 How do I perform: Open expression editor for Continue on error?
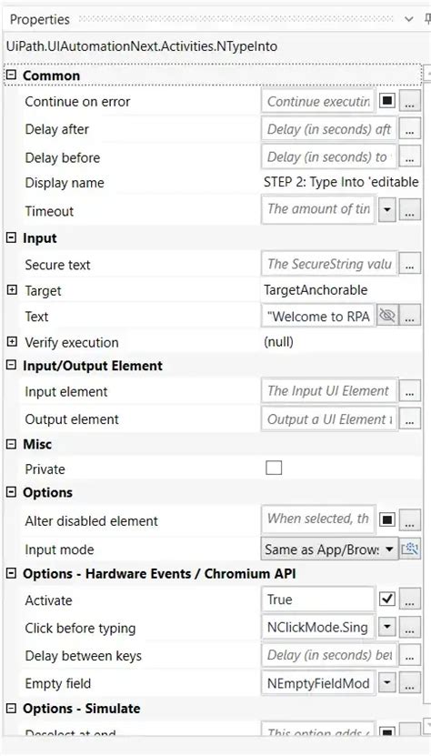click(x=409, y=102)
